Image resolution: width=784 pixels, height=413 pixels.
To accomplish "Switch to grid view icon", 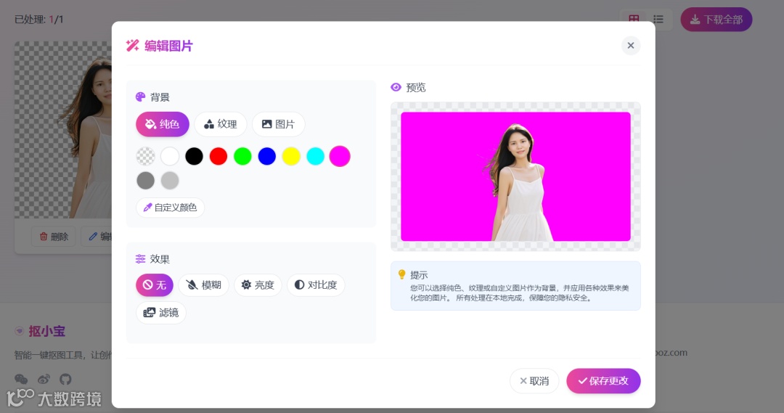I will [634, 19].
